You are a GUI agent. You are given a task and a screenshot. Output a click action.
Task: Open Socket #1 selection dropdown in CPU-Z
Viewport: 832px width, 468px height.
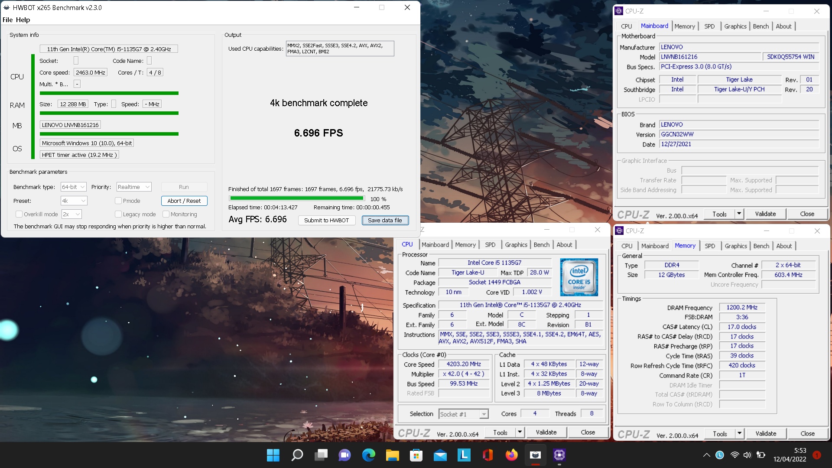(464, 414)
